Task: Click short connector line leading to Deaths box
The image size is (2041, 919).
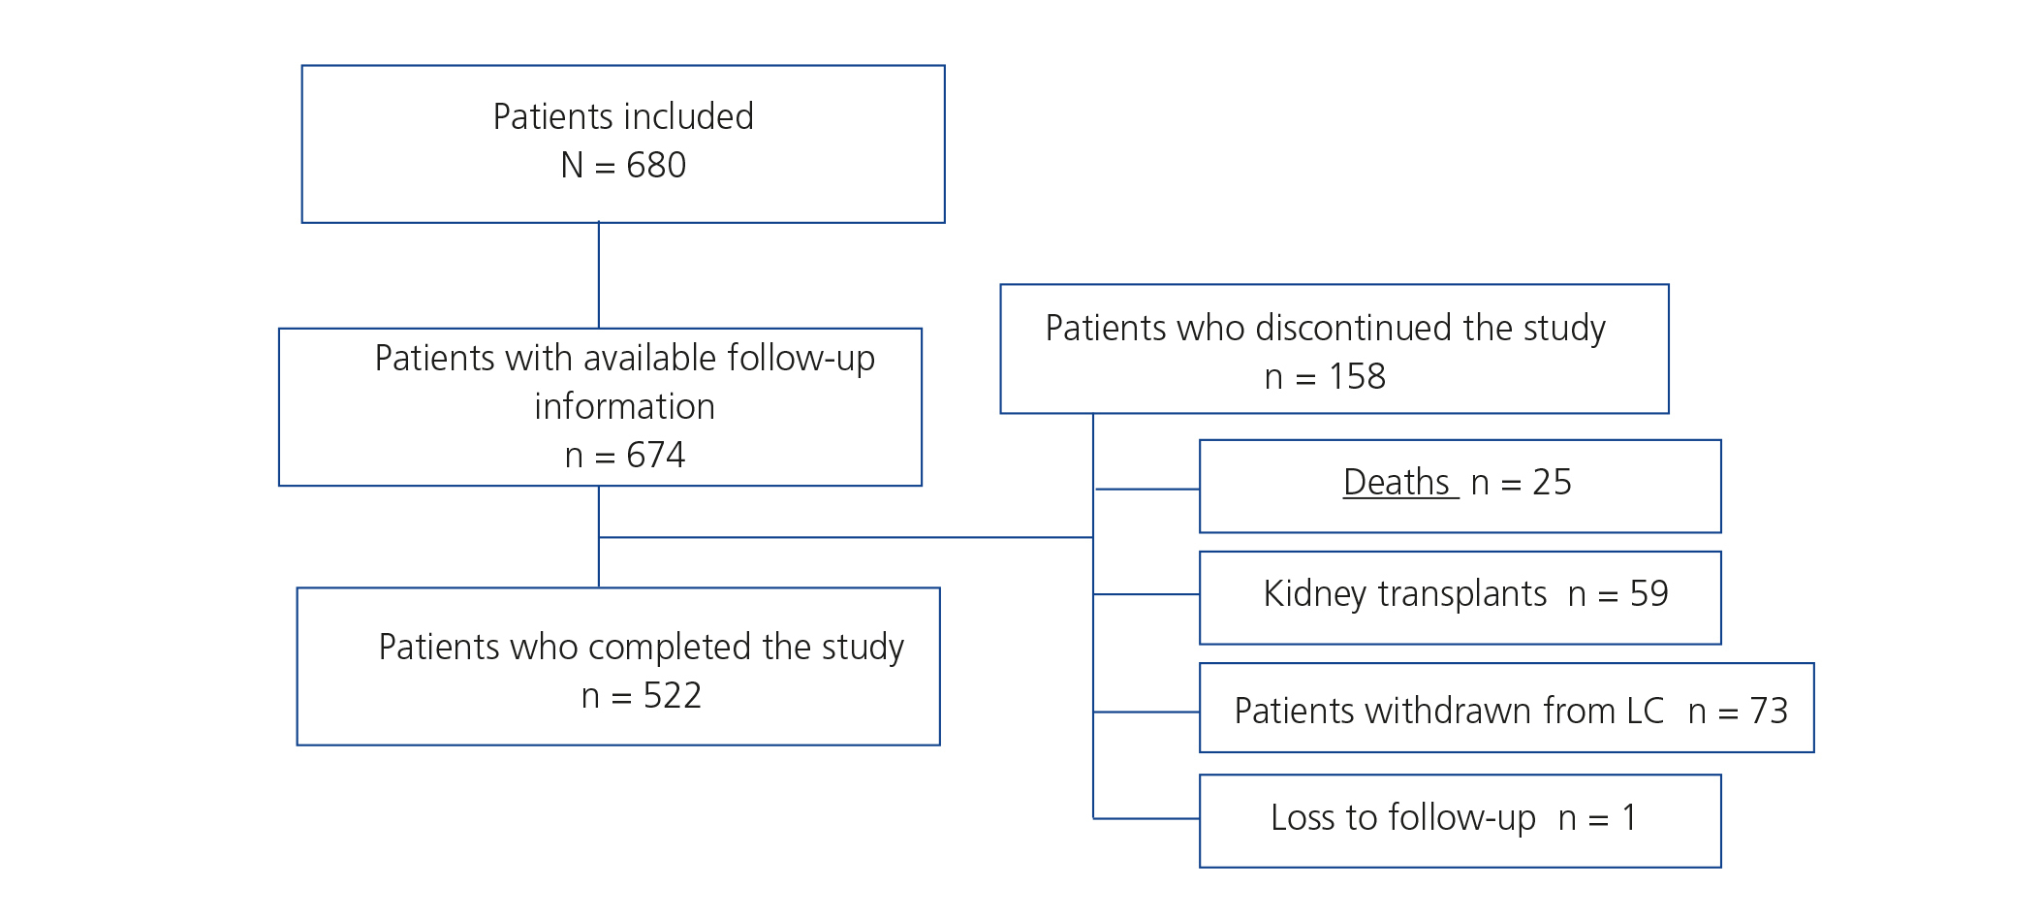Action: [x=1146, y=490]
